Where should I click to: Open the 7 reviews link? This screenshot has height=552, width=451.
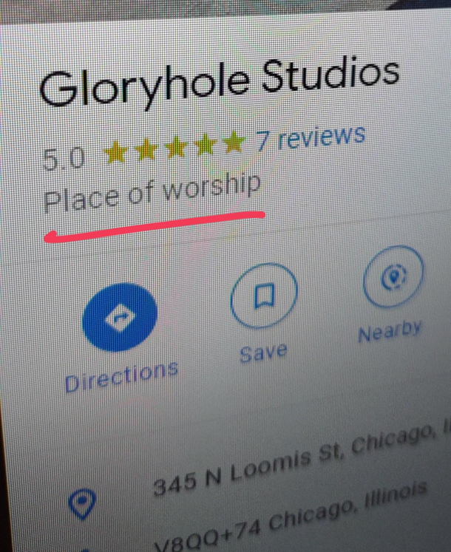(310, 137)
